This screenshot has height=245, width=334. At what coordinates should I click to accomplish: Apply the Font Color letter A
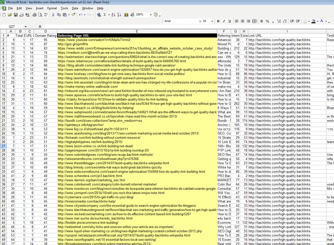click(x=322, y=21)
